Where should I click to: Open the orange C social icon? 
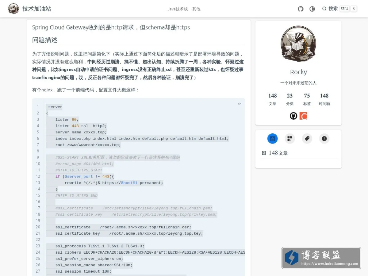(x=303, y=116)
